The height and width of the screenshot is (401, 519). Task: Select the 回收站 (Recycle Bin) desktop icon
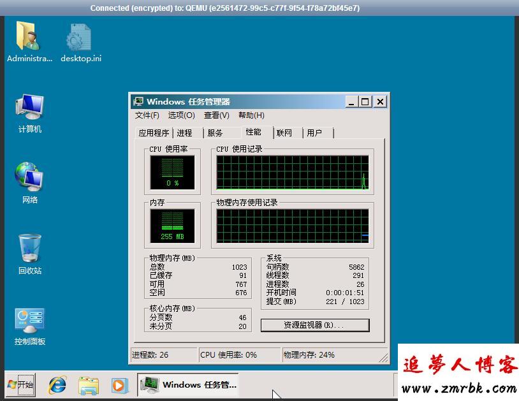pyautogui.click(x=30, y=254)
